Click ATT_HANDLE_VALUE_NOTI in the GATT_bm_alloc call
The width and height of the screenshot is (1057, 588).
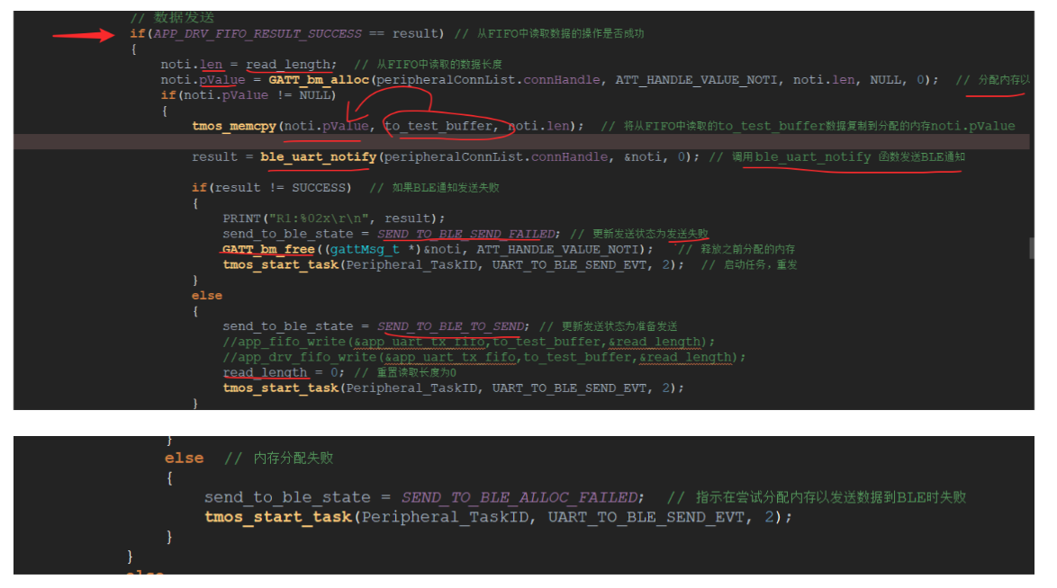tap(696, 80)
